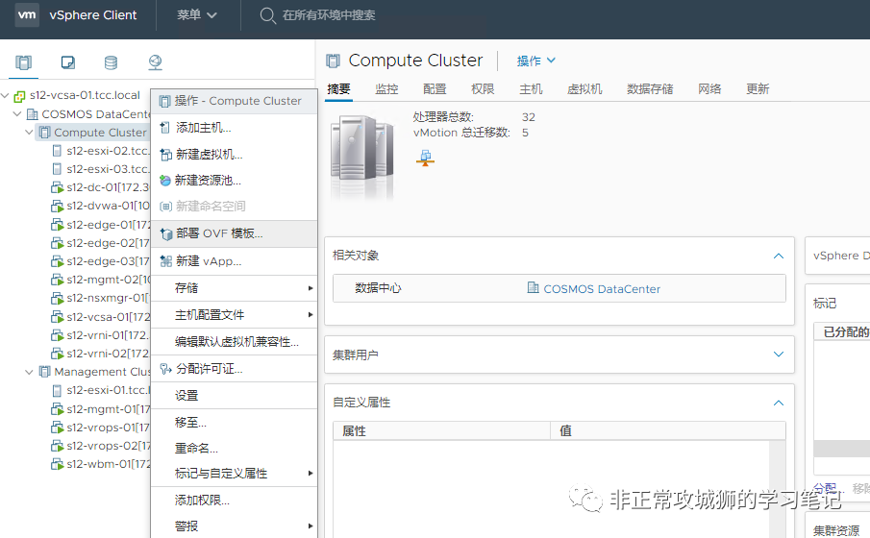
Task: Click the Compute Cluster title icon
Action: pos(333,61)
